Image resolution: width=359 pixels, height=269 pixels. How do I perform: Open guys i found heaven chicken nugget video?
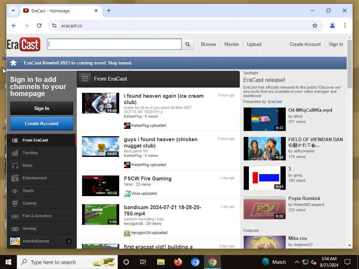point(161,143)
